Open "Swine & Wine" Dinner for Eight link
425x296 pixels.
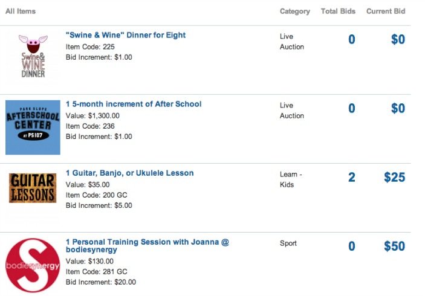point(125,35)
